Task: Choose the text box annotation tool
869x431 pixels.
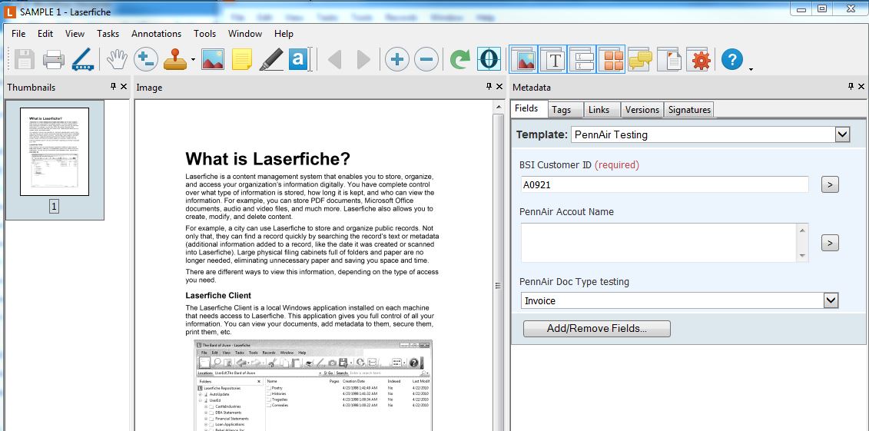Action: tap(299, 58)
